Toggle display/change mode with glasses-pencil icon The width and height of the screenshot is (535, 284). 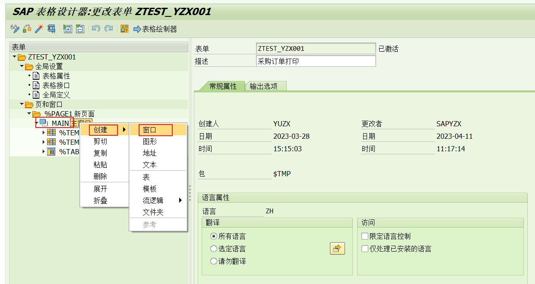click(x=14, y=29)
